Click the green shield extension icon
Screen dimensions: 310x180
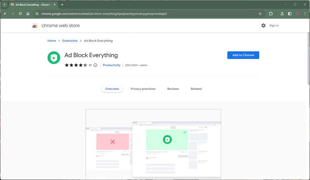54,58
